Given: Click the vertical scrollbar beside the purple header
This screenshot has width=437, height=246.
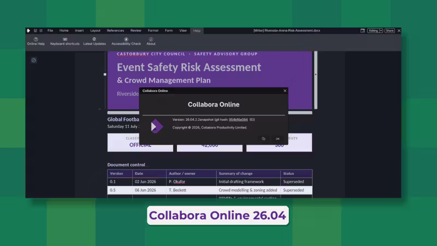Looking at the screenshot, I should [316, 80].
